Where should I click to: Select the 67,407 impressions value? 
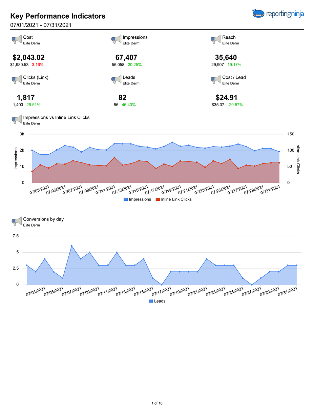[x=126, y=58]
